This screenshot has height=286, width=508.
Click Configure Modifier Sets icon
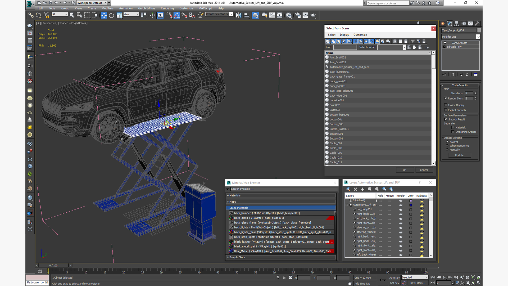point(475,75)
